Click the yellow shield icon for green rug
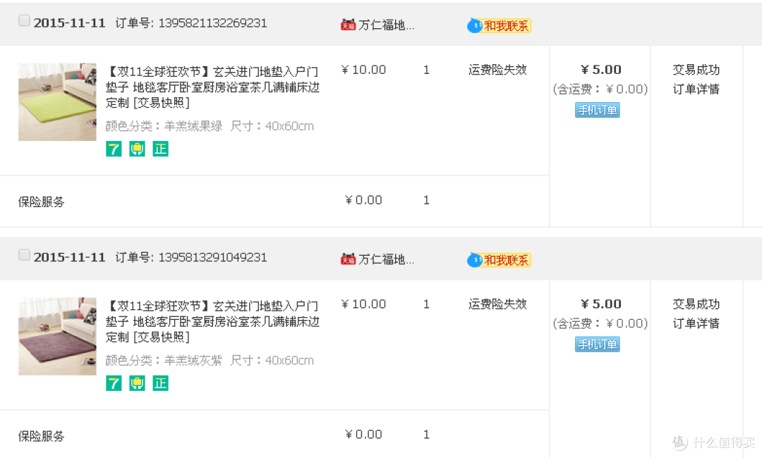The height and width of the screenshot is (458, 762). click(137, 149)
